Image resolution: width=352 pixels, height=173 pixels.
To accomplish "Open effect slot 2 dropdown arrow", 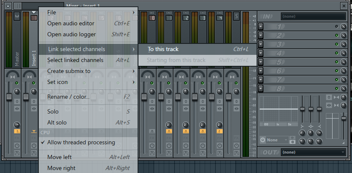I will click(x=261, y=35).
